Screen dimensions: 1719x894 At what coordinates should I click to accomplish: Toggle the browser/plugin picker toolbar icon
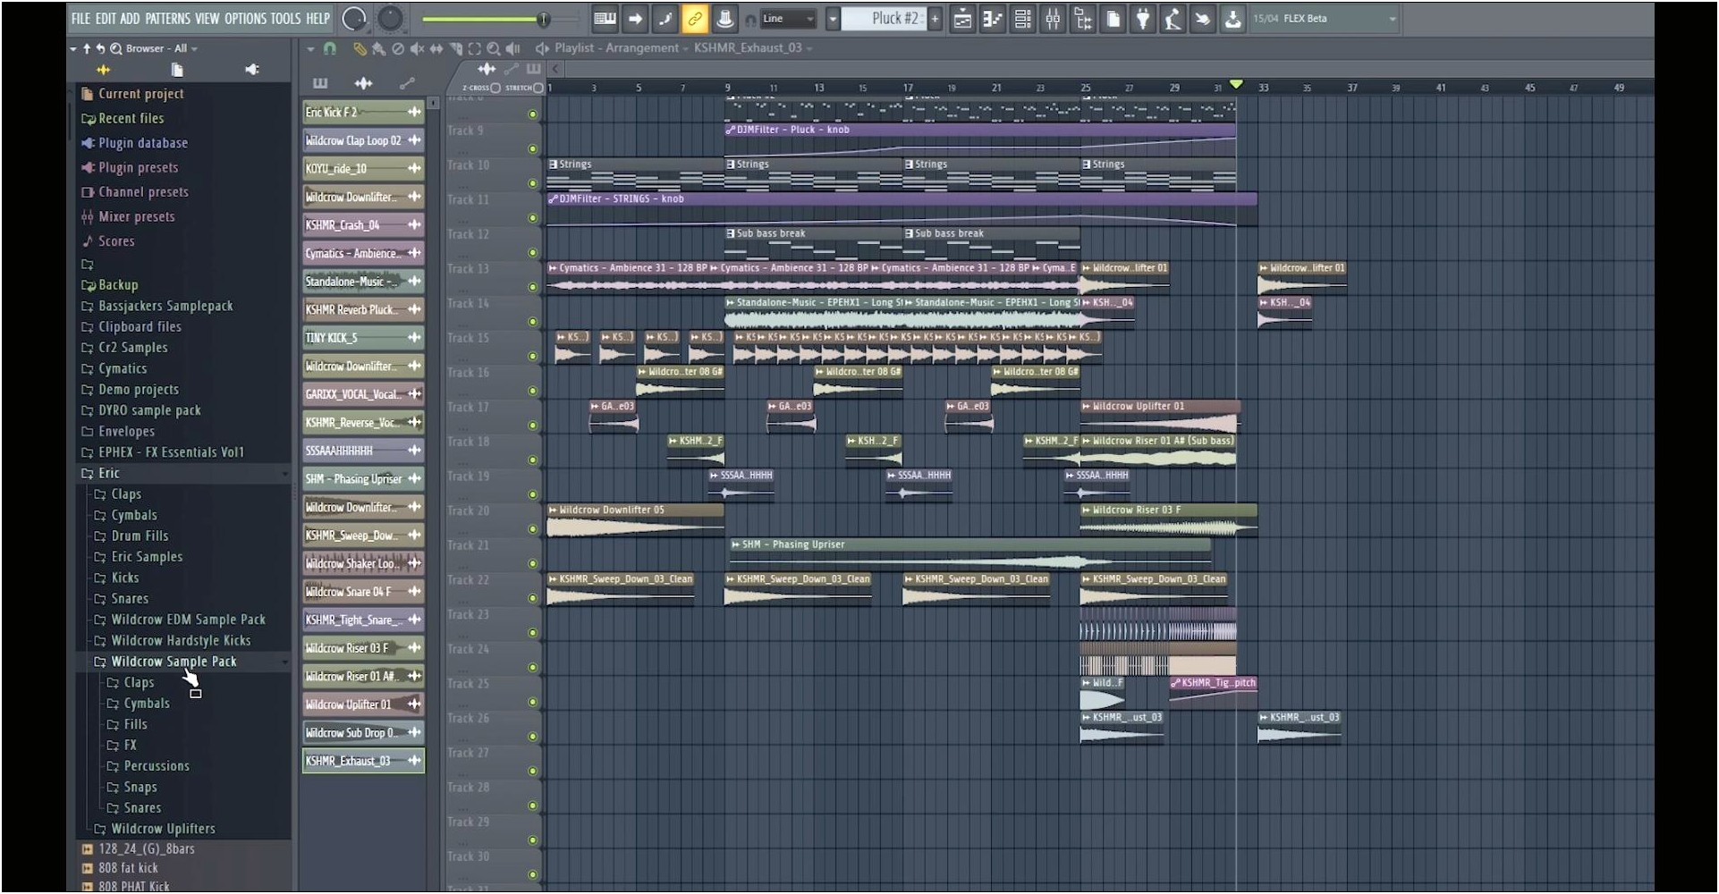point(1083,19)
